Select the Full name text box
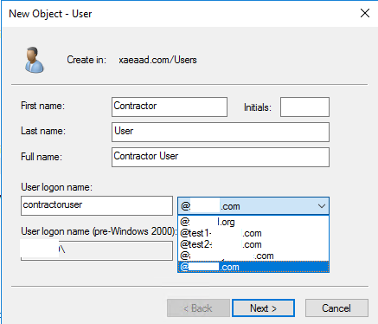The height and width of the screenshot is (324, 378). (221, 157)
